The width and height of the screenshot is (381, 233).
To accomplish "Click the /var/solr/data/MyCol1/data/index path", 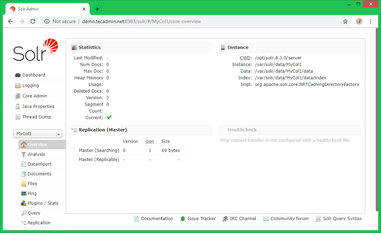I will pyautogui.click(x=291, y=78).
